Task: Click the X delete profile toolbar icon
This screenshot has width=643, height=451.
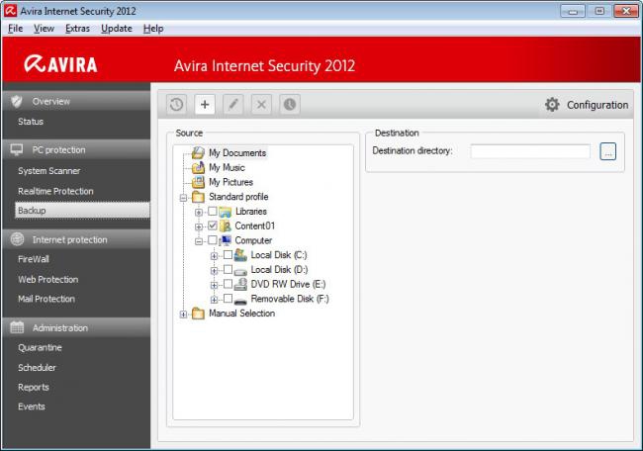Action: pos(261,105)
